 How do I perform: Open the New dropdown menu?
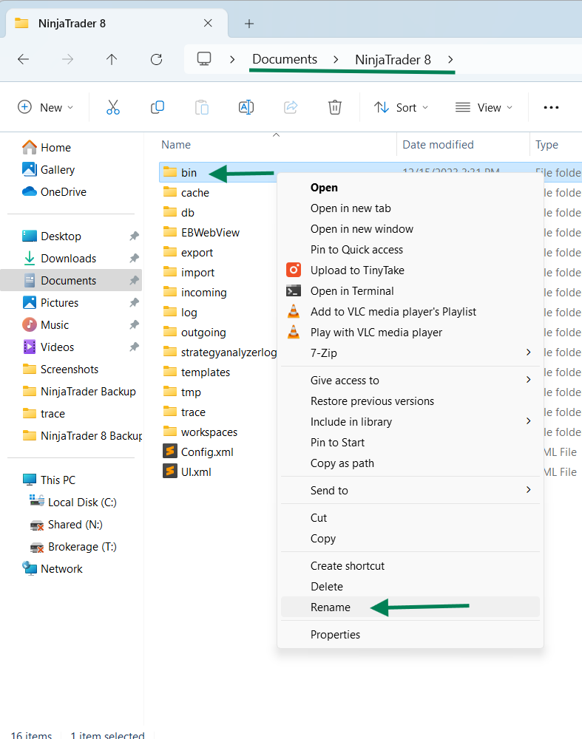point(45,107)
